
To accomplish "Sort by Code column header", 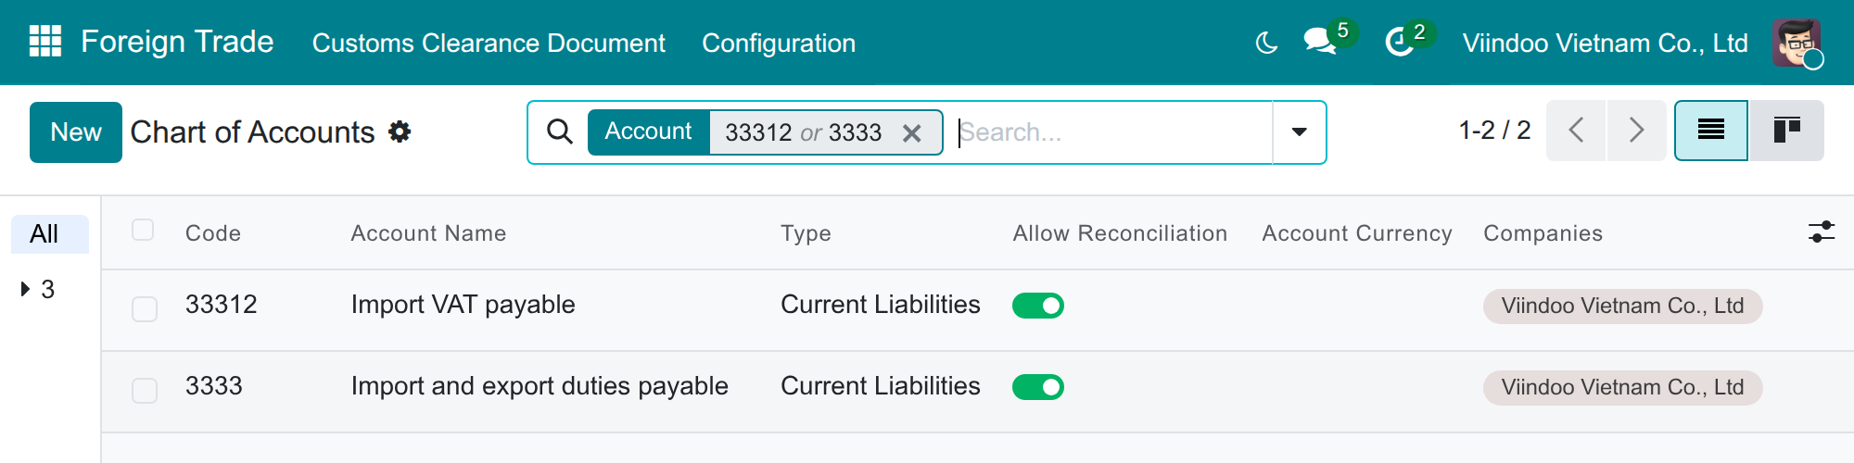I will point(213,233).
